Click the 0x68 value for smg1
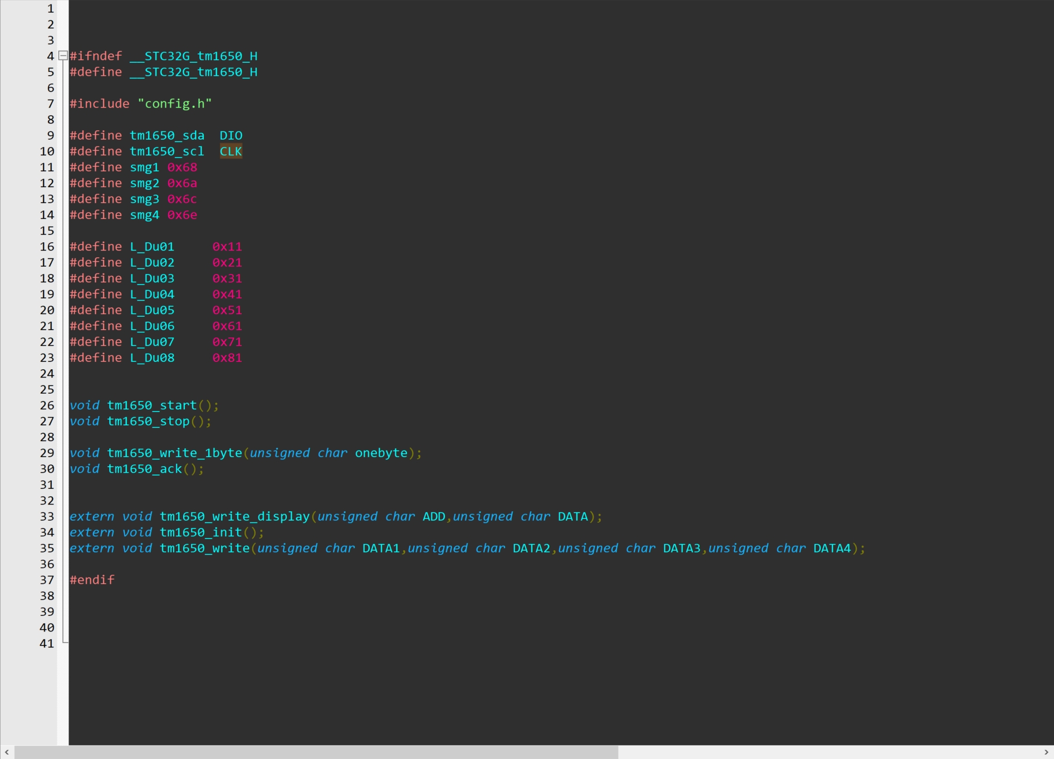 click(x=182, y=167)
